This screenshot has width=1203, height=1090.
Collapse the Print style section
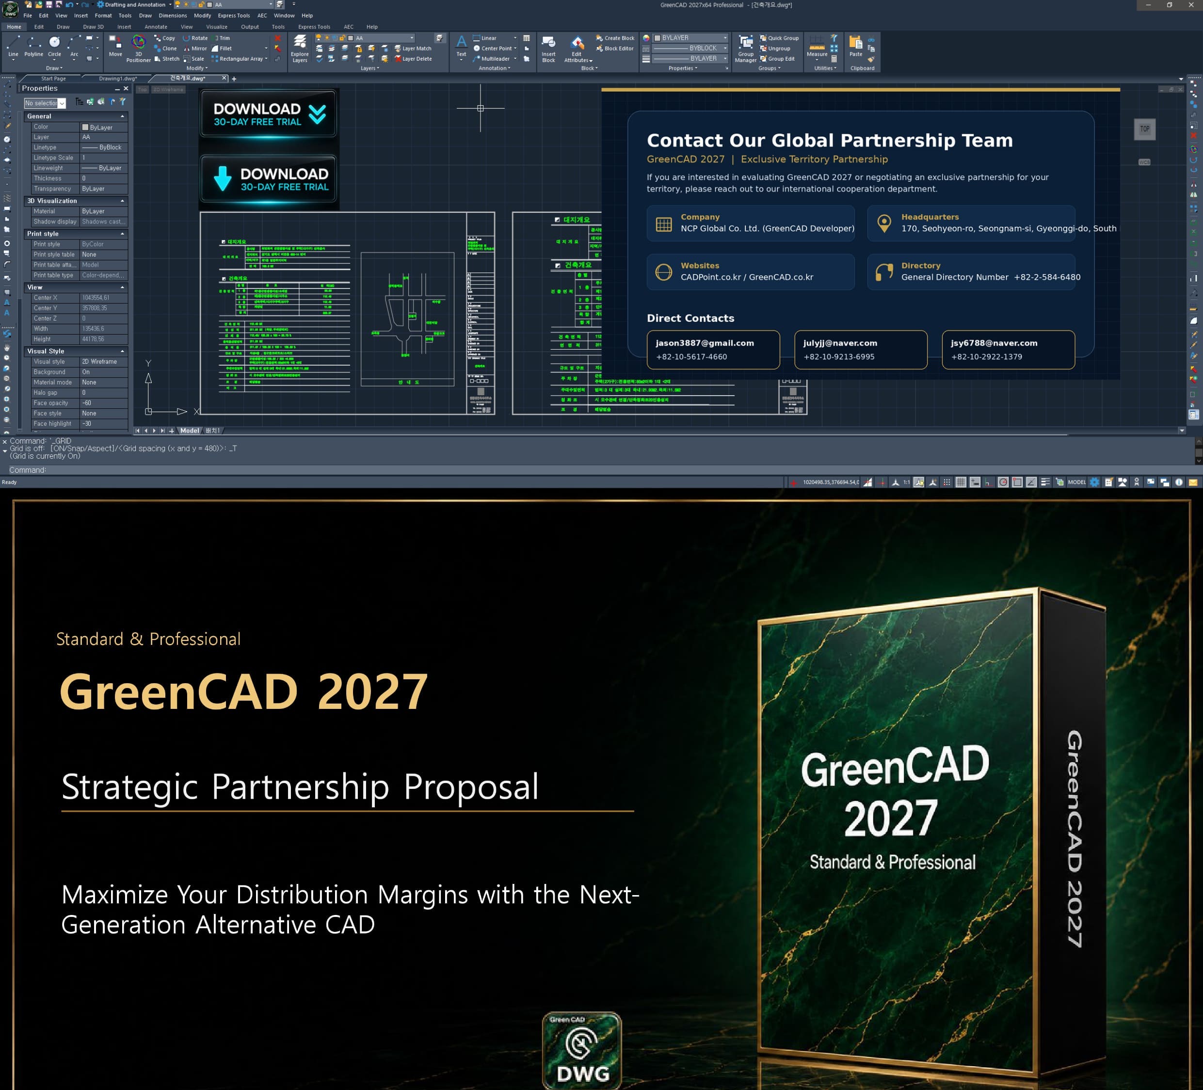point(122,234)
